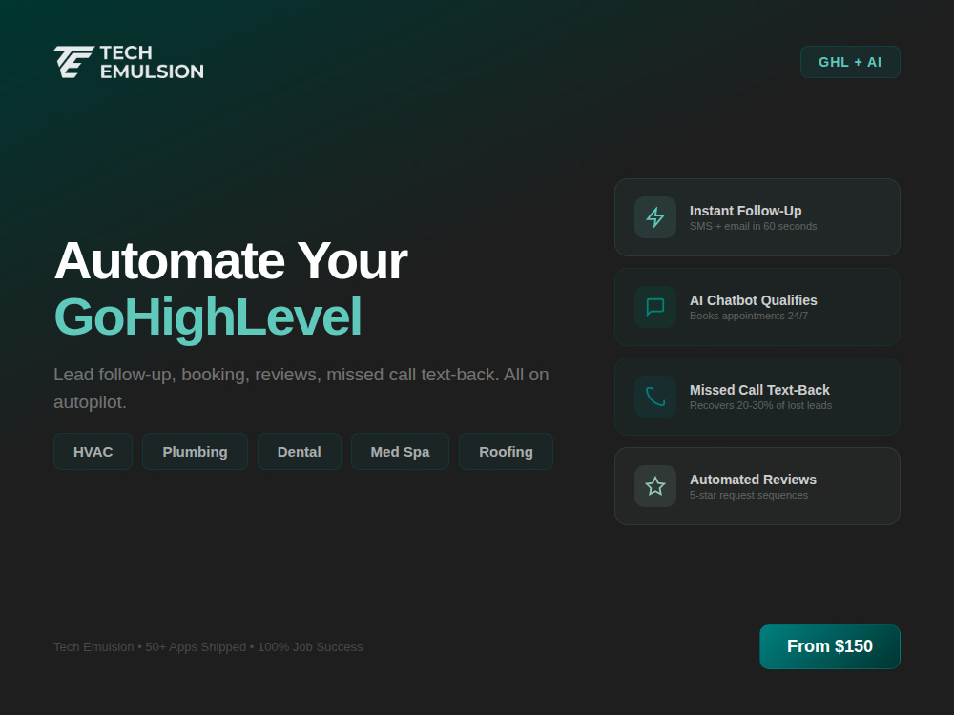
Task: Click the phone Missed Call icon
Action: tap(655, 397)
